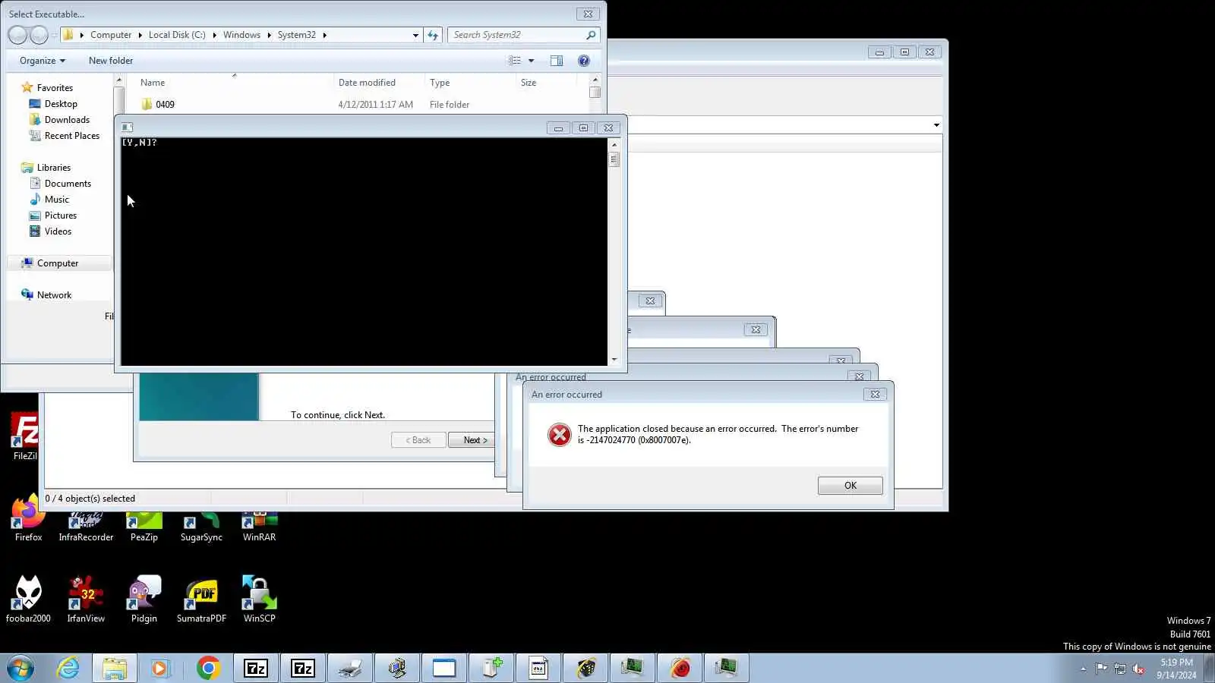1215x683 pixels.
Task: Open the Pidgin desktop shortcut
Action: [144, 600]
